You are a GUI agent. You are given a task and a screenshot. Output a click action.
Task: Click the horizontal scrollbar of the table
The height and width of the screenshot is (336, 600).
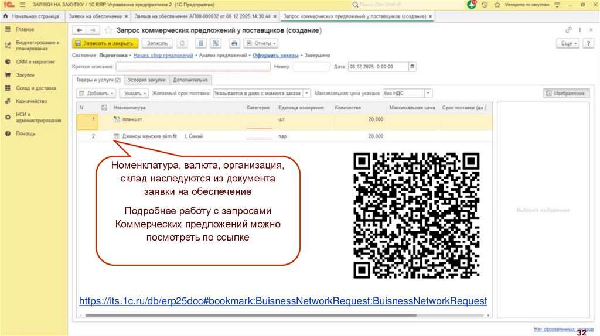pyautogui.click(x=251, y=316)
